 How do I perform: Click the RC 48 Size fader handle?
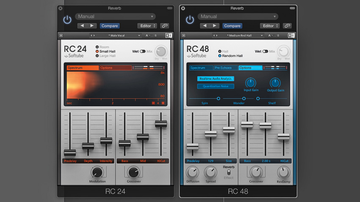click(229, 130)
